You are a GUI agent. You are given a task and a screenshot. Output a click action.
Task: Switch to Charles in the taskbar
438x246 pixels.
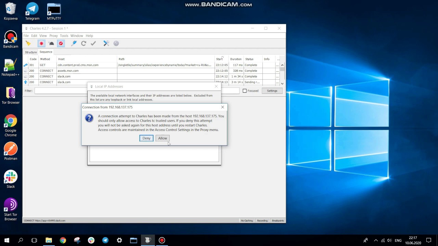click(148, 240)
